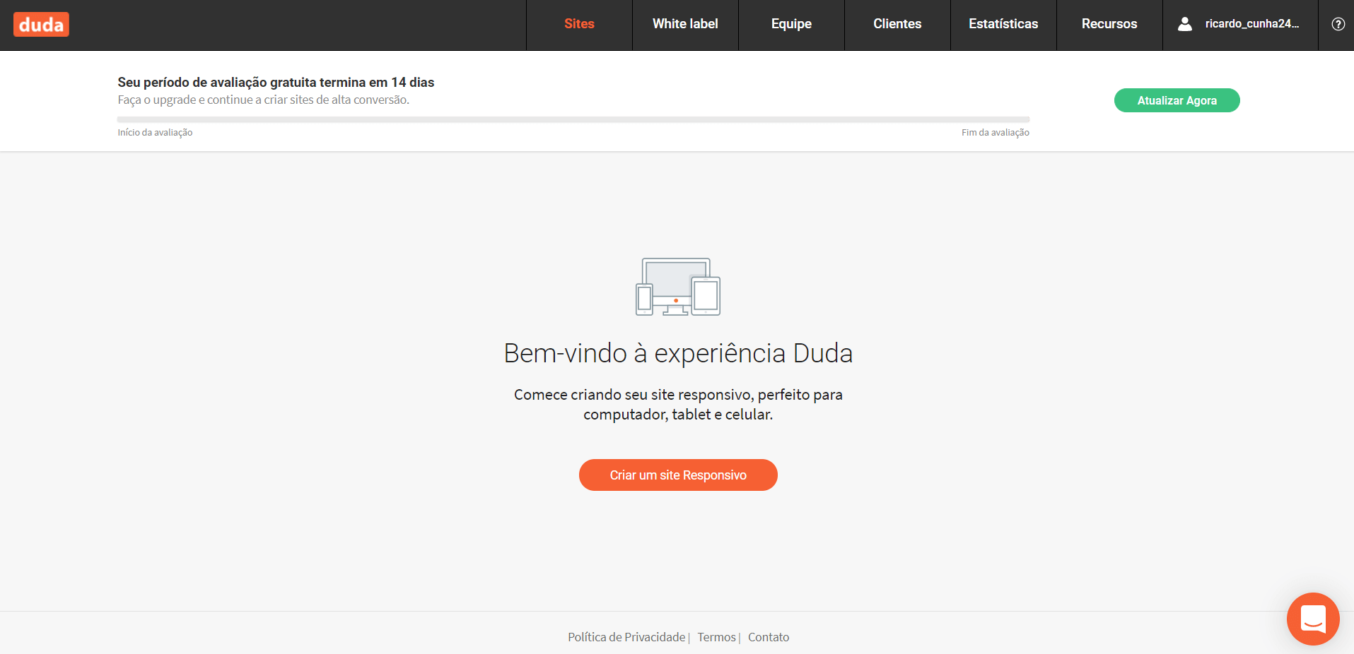This screenshot has height=654, width=1354.
Task: Select the Sites tab
Action: coord(579,24)
